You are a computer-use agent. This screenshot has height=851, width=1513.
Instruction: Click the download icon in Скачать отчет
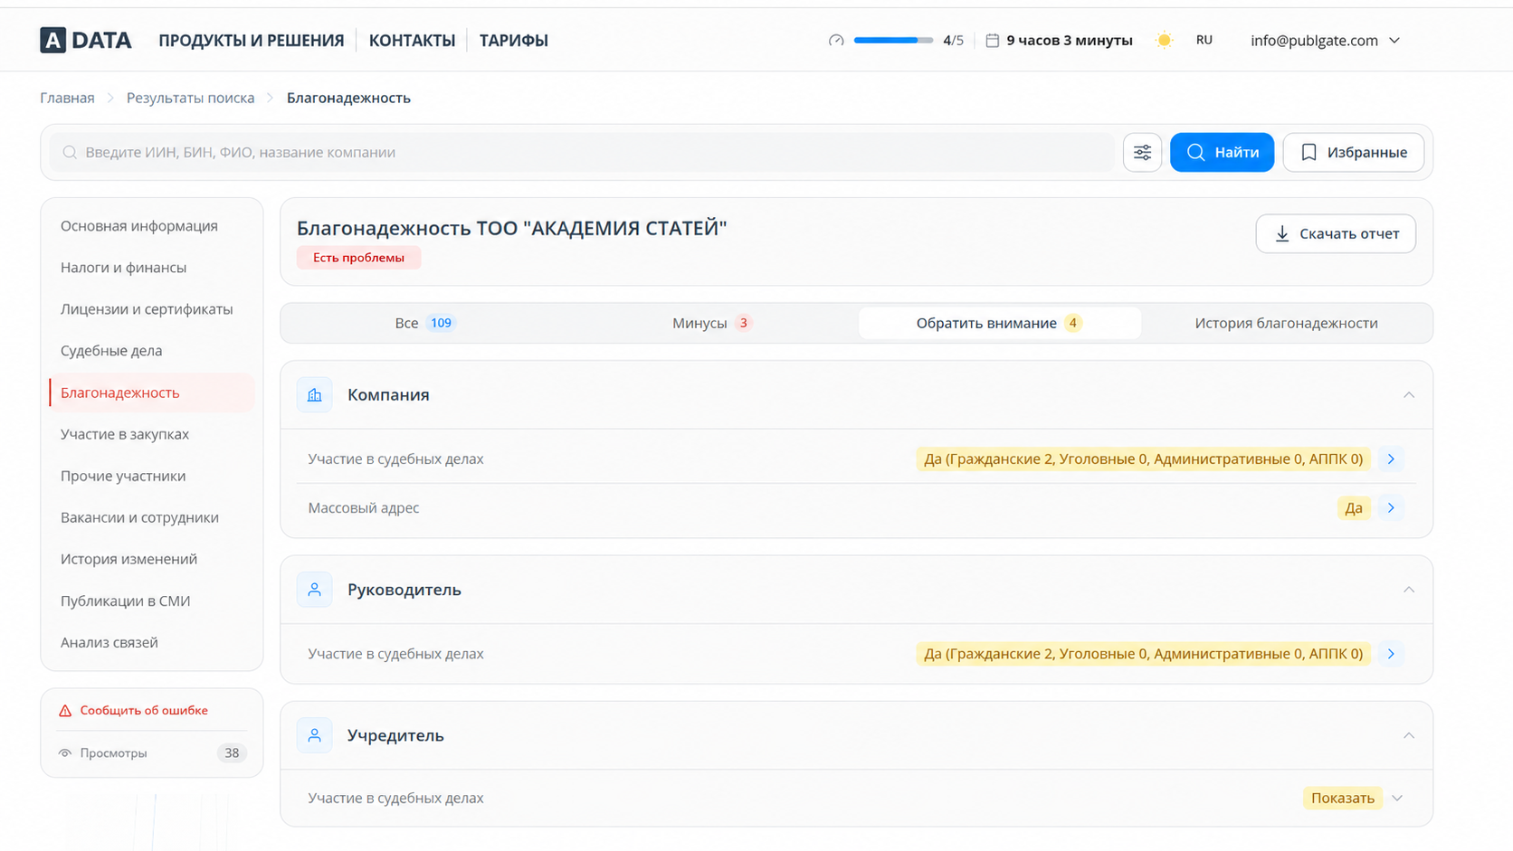pyautogui.click(x=1282, y=233)
